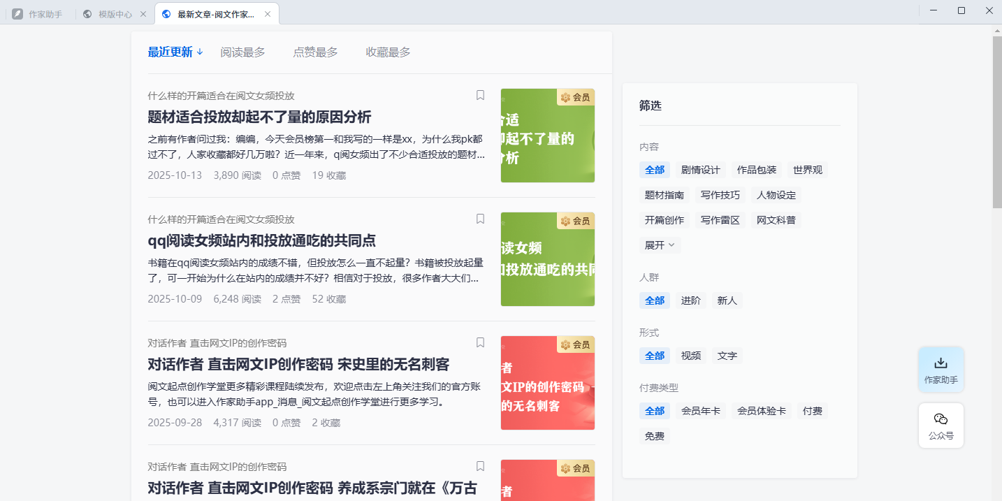The width and height of the screenshot is (1002, 501).
Task: Filter audience by 进阶
Action: pyautogui.click(x=690, y=300)
